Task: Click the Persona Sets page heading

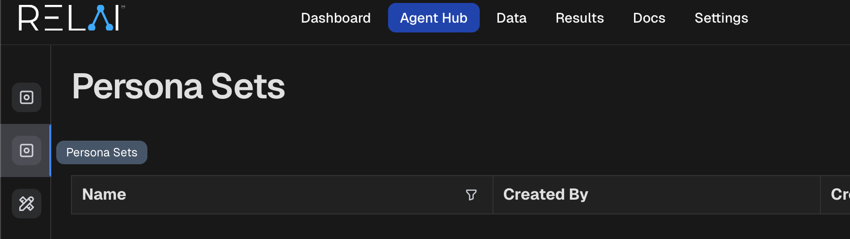Action: pos(178,87)
